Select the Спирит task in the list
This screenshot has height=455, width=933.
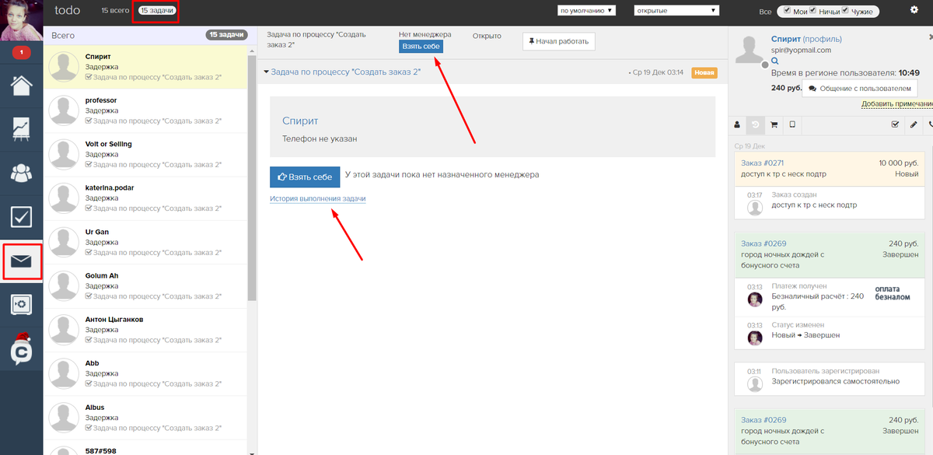pyautogui.click(x=146, y=67)
